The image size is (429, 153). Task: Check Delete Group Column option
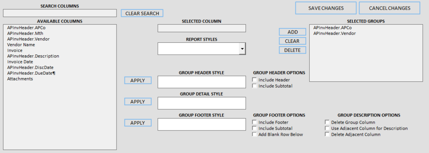tap(327, 122)
